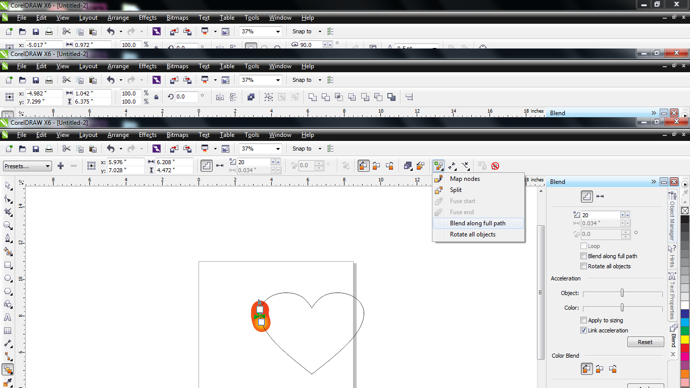Pick the Text tool in the toolbox
The width and height of the screenshot is (690, 388).
tap(7, 317)
